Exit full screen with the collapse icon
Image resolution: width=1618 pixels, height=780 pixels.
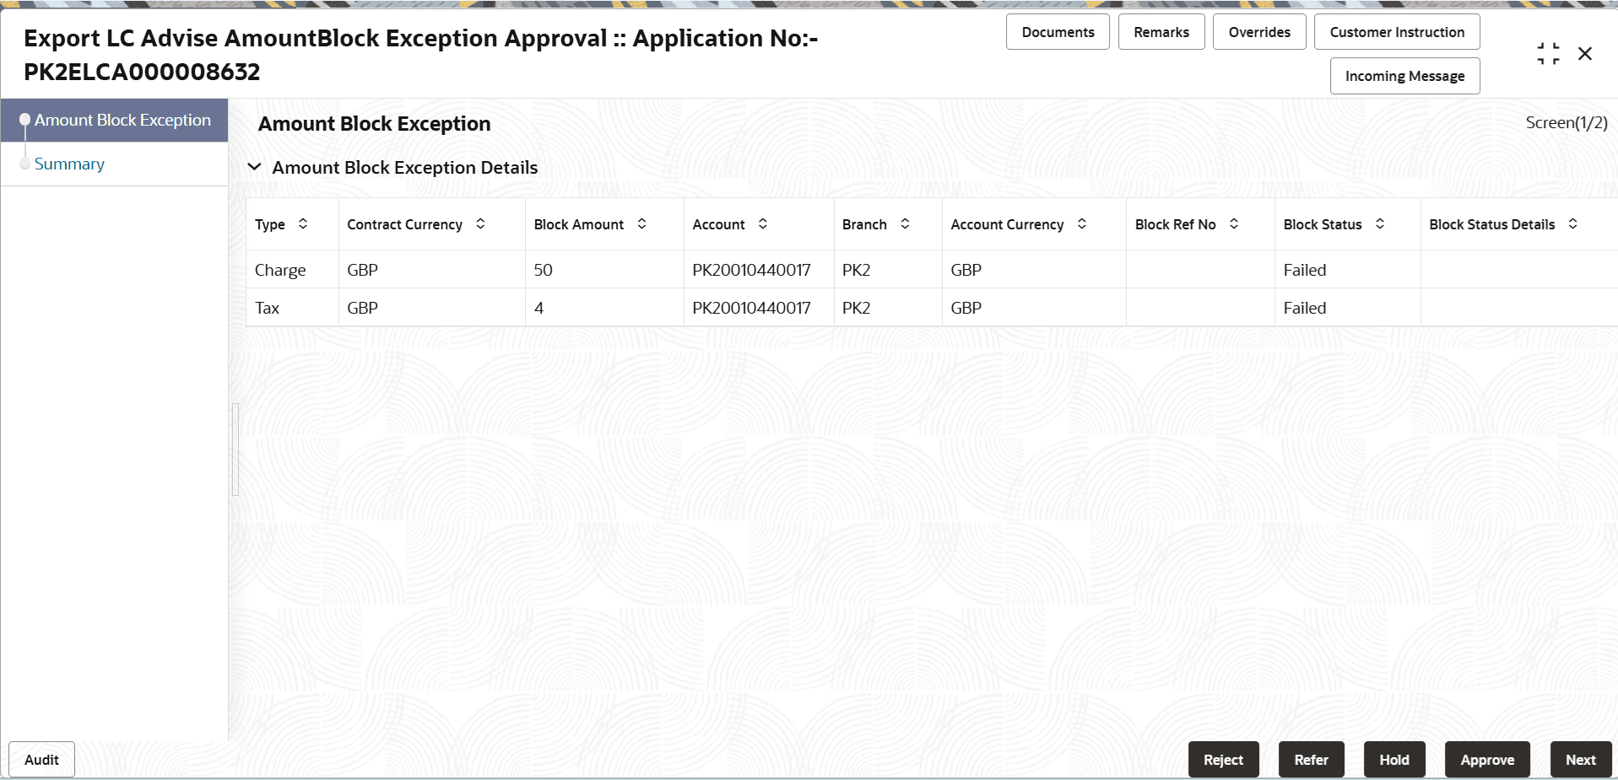[x=1548, y=54]
